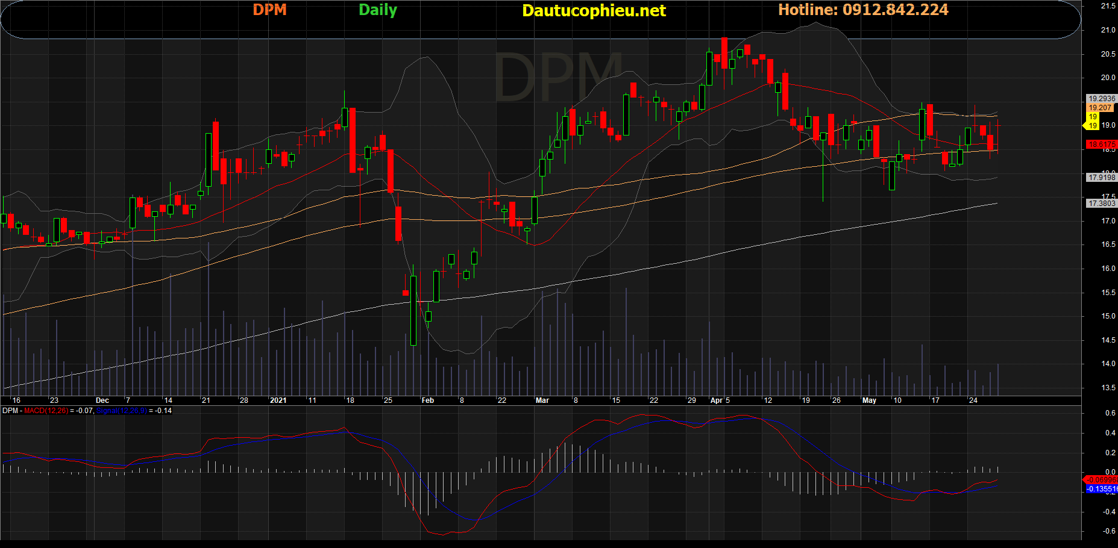Click the 21.5 price axis label
The width and height of the screenshot is (1118, 548).
(x=1108, y=6)
